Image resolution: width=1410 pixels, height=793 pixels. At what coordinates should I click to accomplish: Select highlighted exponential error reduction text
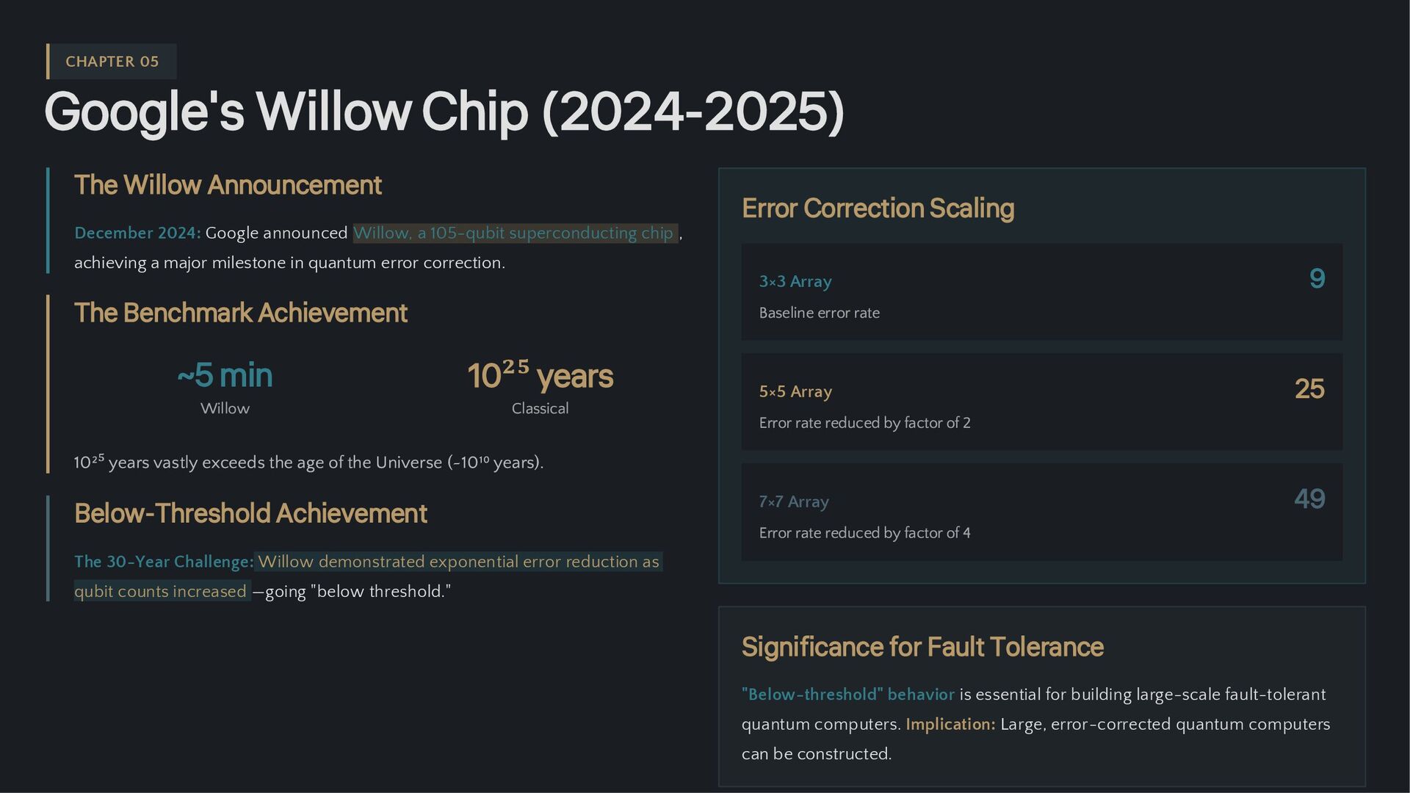[368, 576]
